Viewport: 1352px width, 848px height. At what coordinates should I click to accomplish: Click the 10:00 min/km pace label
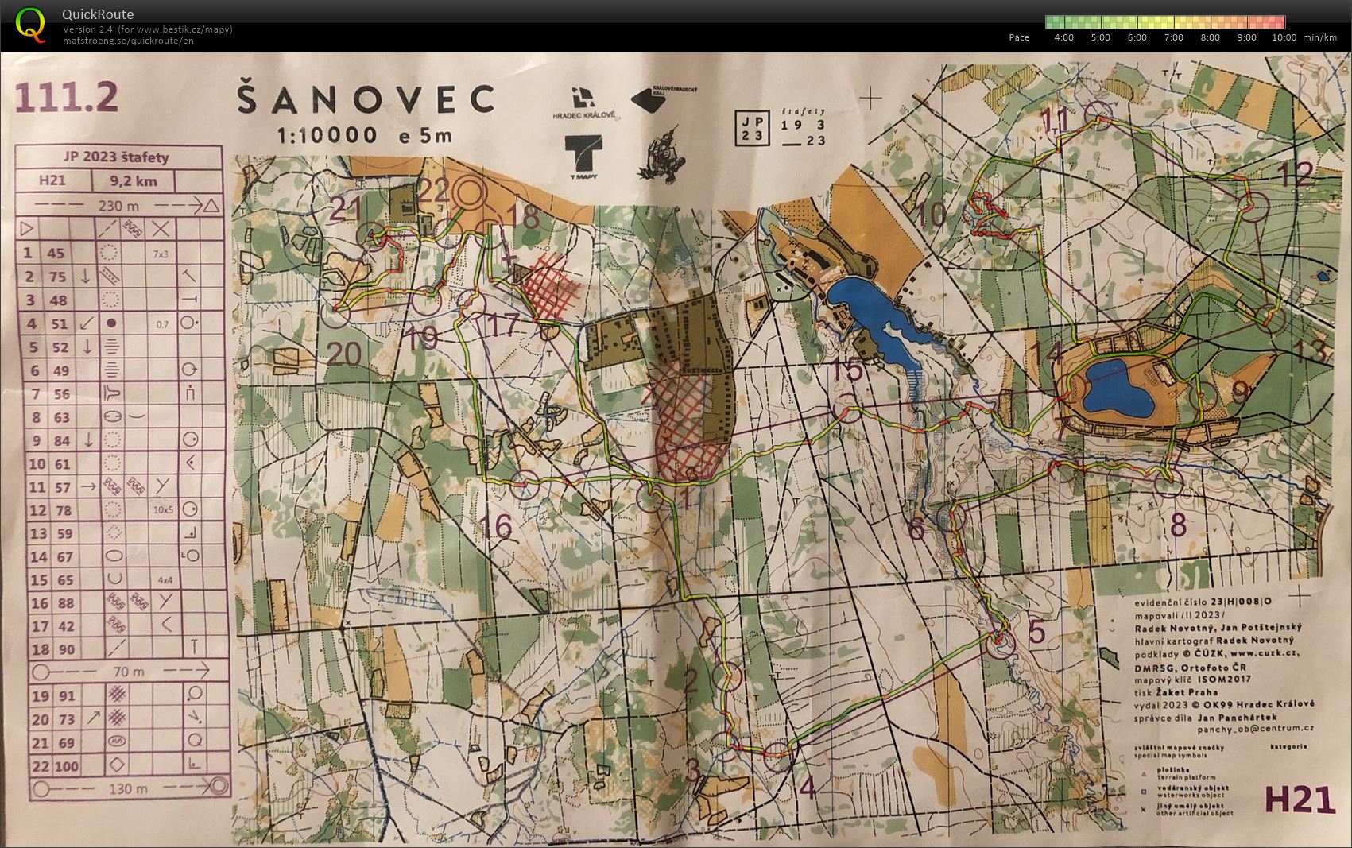(1304, 37)
